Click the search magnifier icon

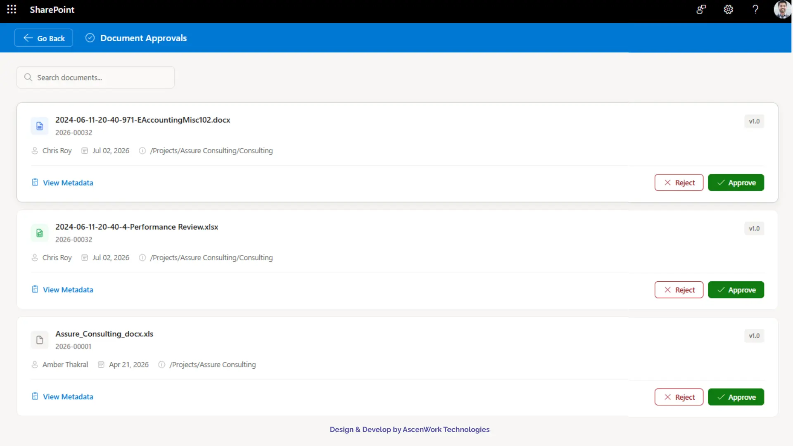tap(28, 77)
